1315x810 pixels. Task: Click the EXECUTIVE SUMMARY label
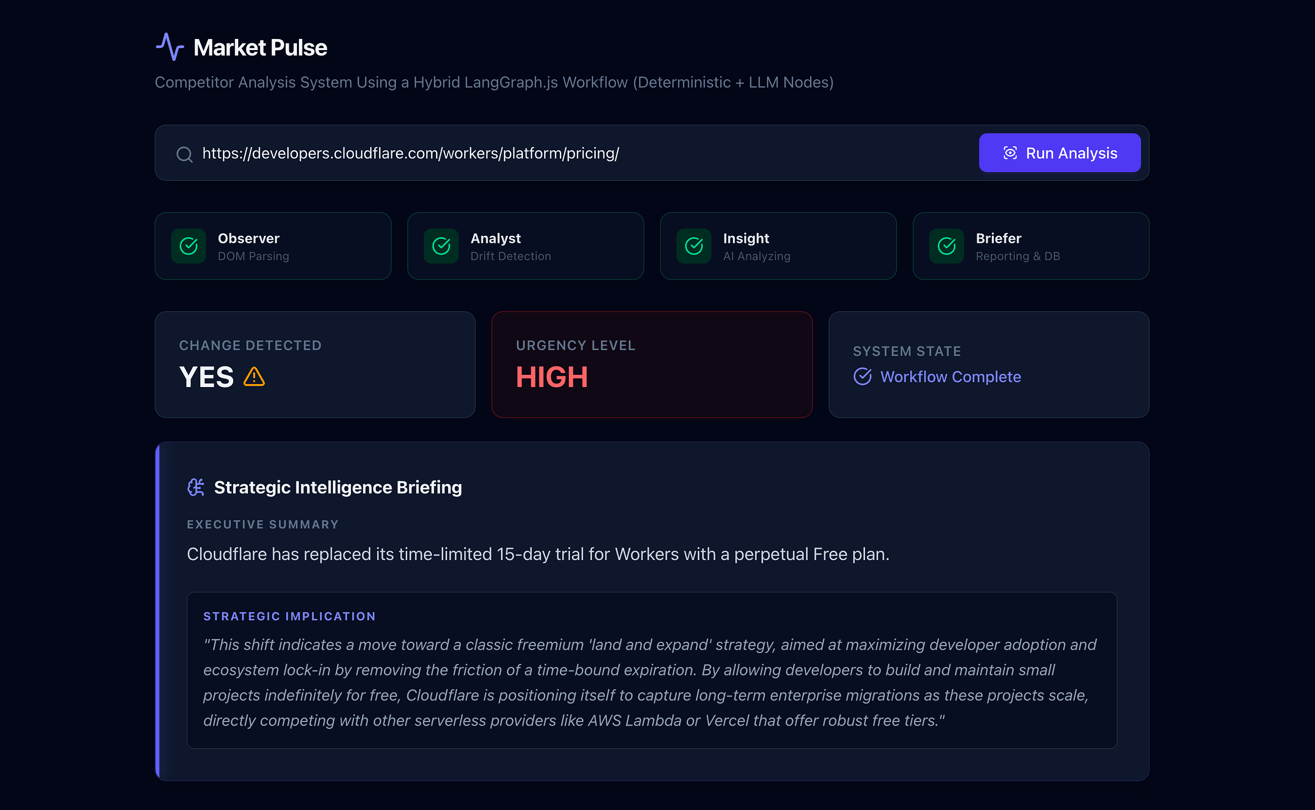click(263, 525)
